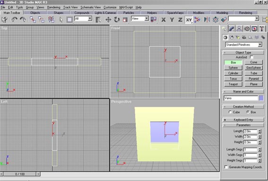Enable the AutoGrid checkbox
The height and width of the screenshot is (181, 268).
tap(251, 57)
